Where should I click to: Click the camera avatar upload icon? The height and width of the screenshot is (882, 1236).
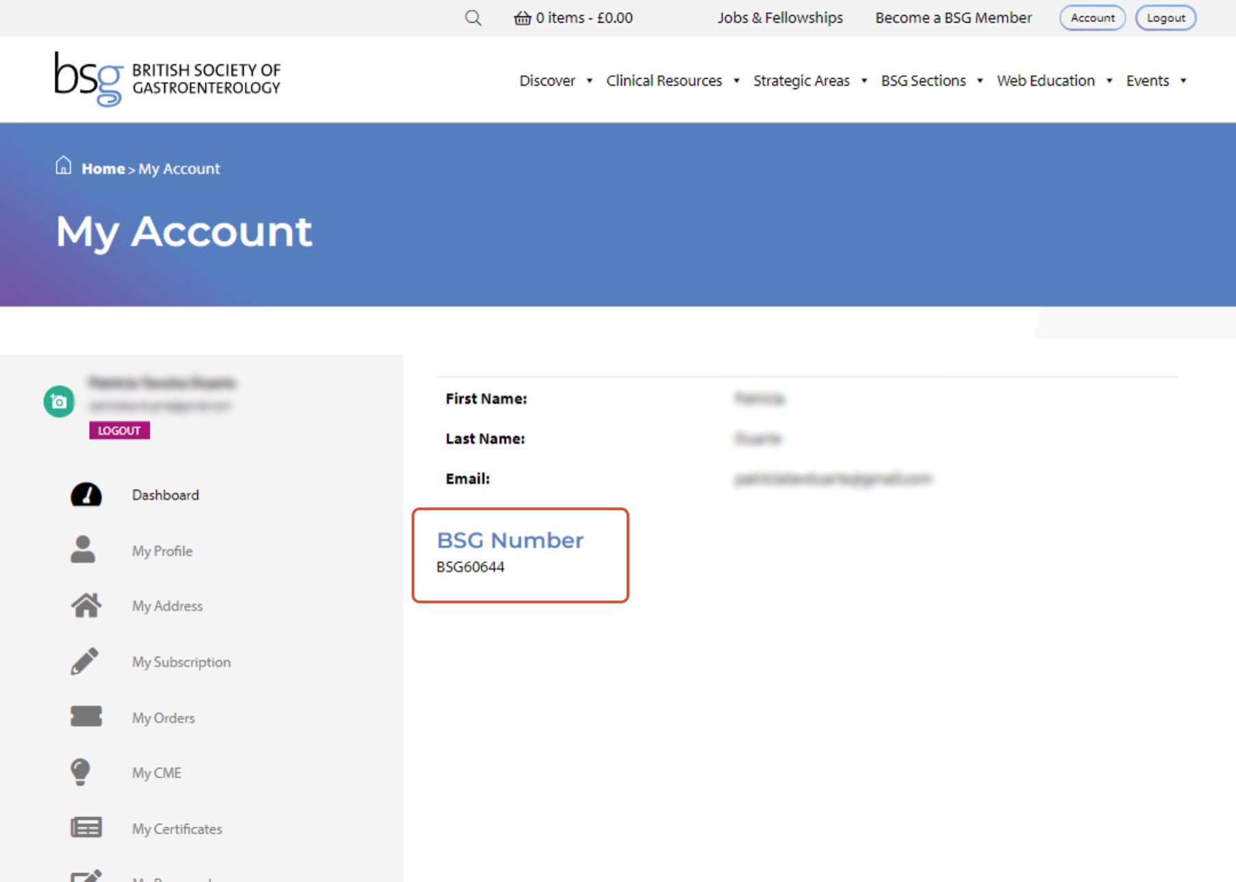pyautogui.click(x=59, y=401)
